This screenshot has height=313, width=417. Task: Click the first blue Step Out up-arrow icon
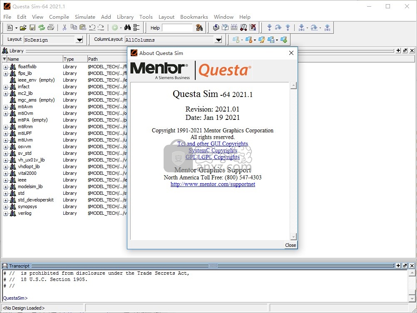[288, 27]
